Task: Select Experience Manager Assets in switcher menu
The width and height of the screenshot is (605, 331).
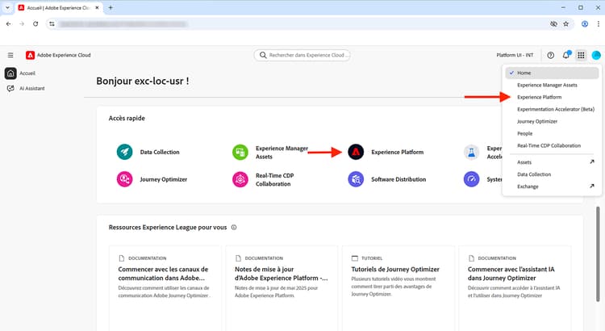Action: point(552,85)
